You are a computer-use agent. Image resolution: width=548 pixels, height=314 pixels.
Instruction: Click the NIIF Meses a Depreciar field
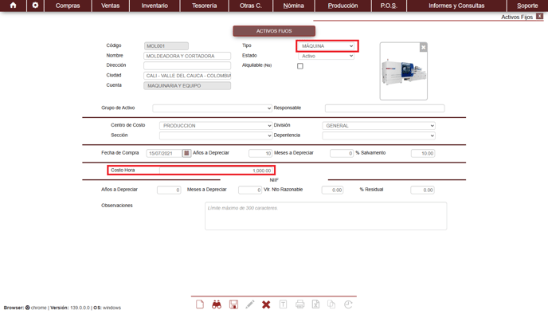coord(250,190)
